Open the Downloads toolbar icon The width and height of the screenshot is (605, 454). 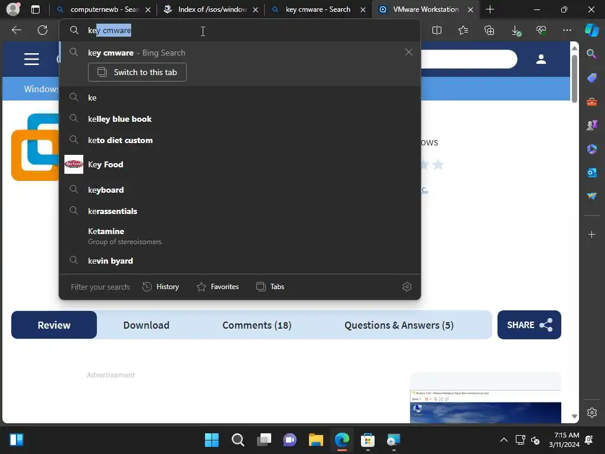(516, 31)
